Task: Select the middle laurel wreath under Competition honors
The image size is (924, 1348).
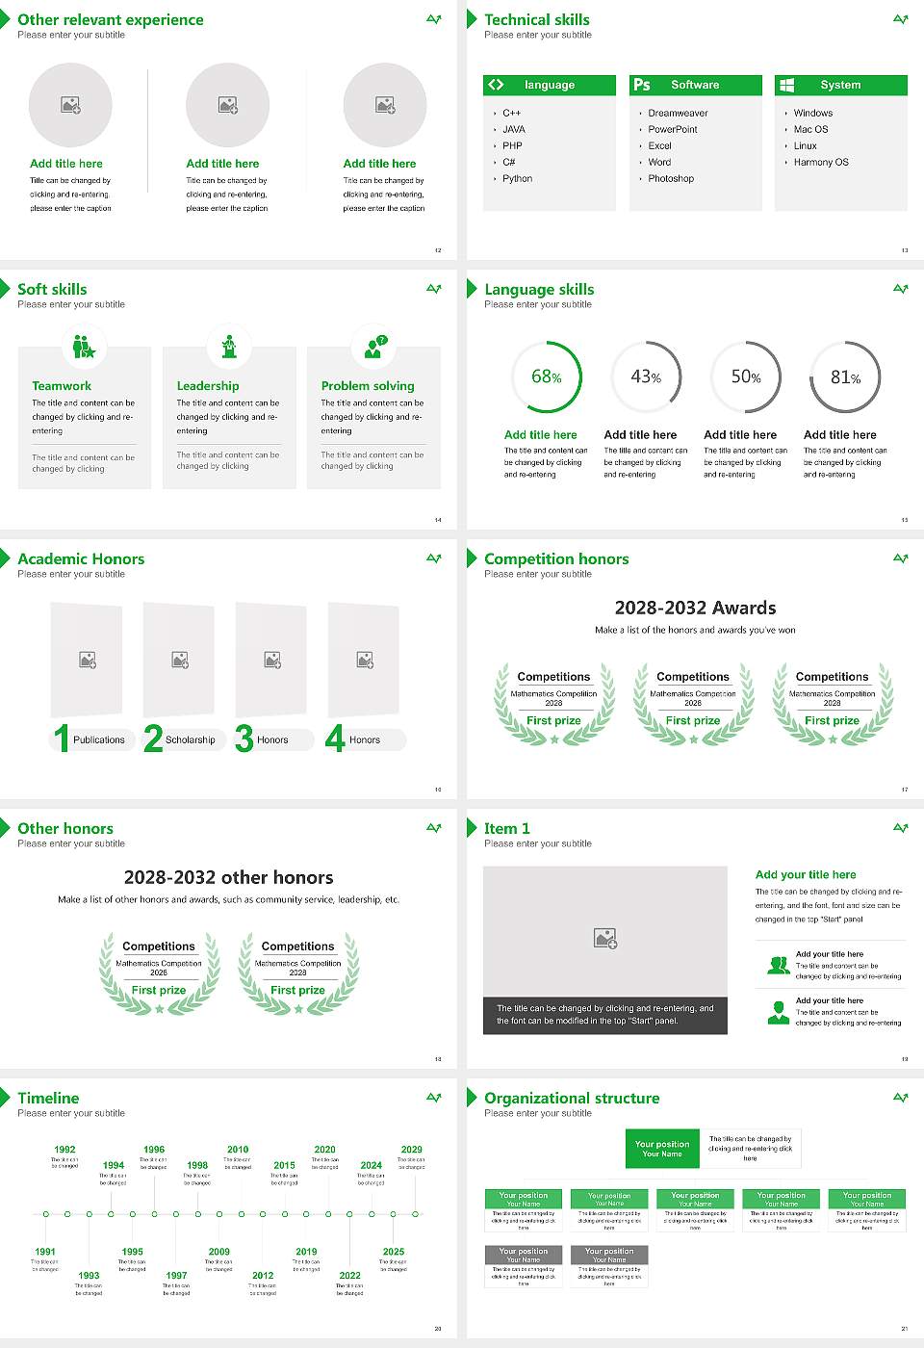Action: point(693,703)
